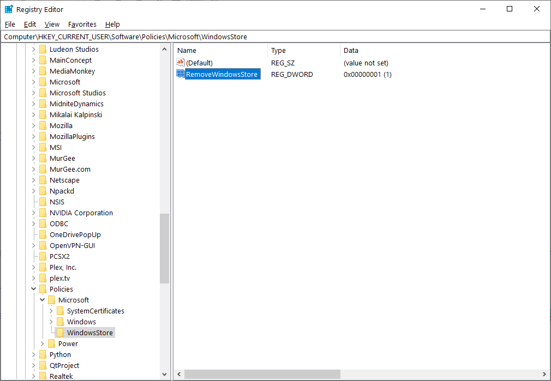Click the WindowsStore folder icon in tree
The height and width of the screenshot is (381, 551).
click(x=60, y=332)
